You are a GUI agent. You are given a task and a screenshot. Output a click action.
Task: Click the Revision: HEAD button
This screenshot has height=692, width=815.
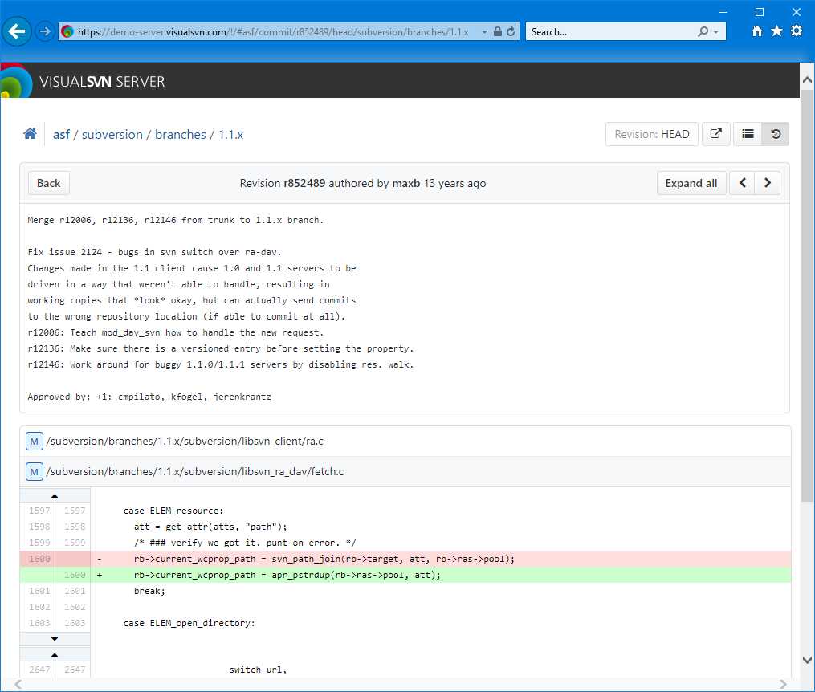652,134
